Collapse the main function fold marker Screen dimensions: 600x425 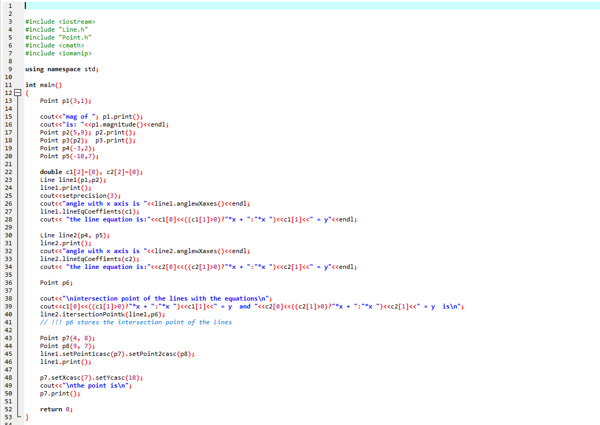(17, 93)
